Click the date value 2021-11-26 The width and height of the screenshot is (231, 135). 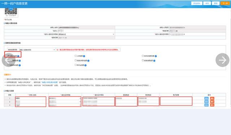[x=62, y=38]
